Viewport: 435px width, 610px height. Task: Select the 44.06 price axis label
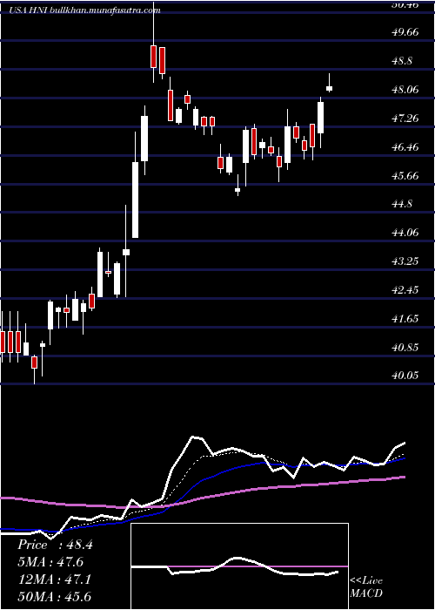[405, 233]
